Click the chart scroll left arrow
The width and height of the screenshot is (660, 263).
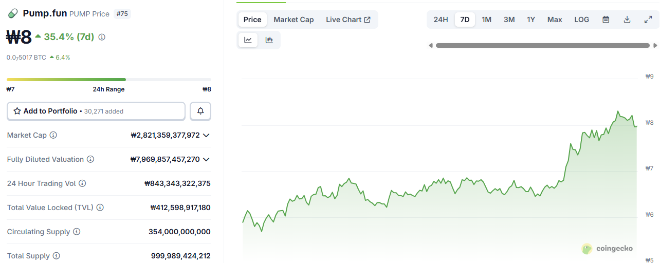tap(431, 46)
